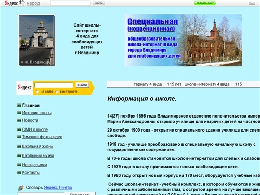Go to the Контакты page
Viewport: 260px width, 195px height.
(x=31, y=172)
